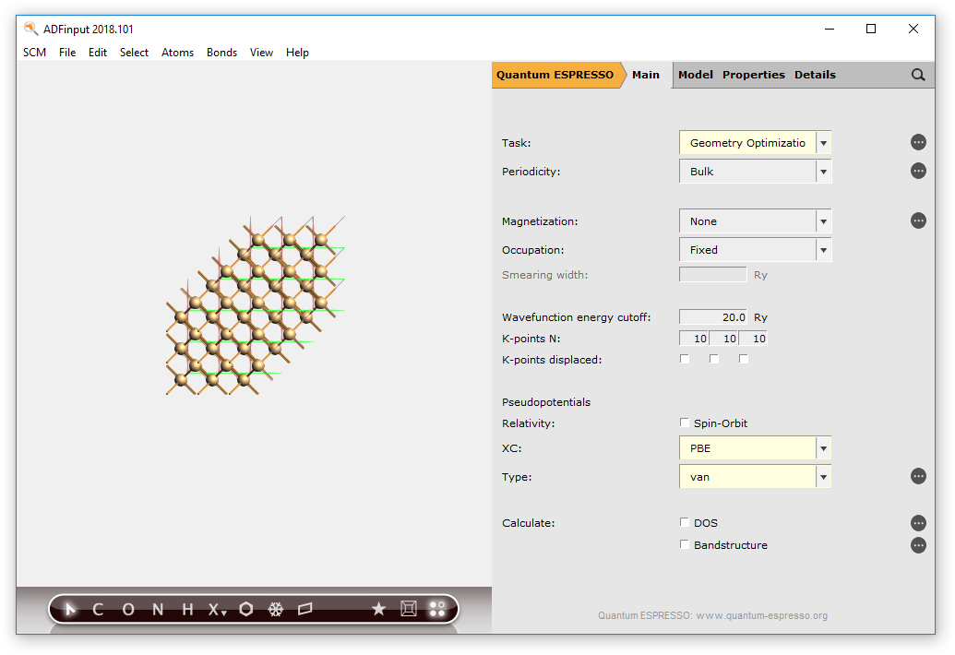
Task: Open the Details panel tab
Action: 815,75
